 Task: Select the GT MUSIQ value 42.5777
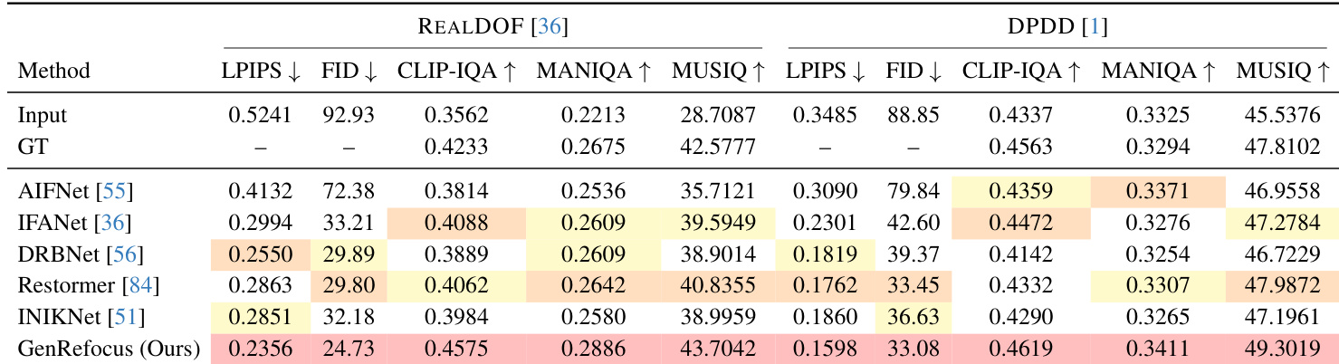click(716, 146)
